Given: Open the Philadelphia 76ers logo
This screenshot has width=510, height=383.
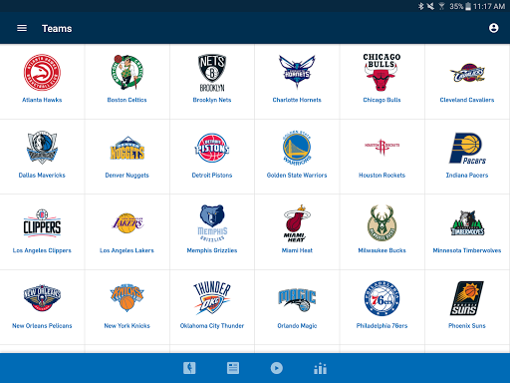Looking at the screenshot, I should (382, 298).
